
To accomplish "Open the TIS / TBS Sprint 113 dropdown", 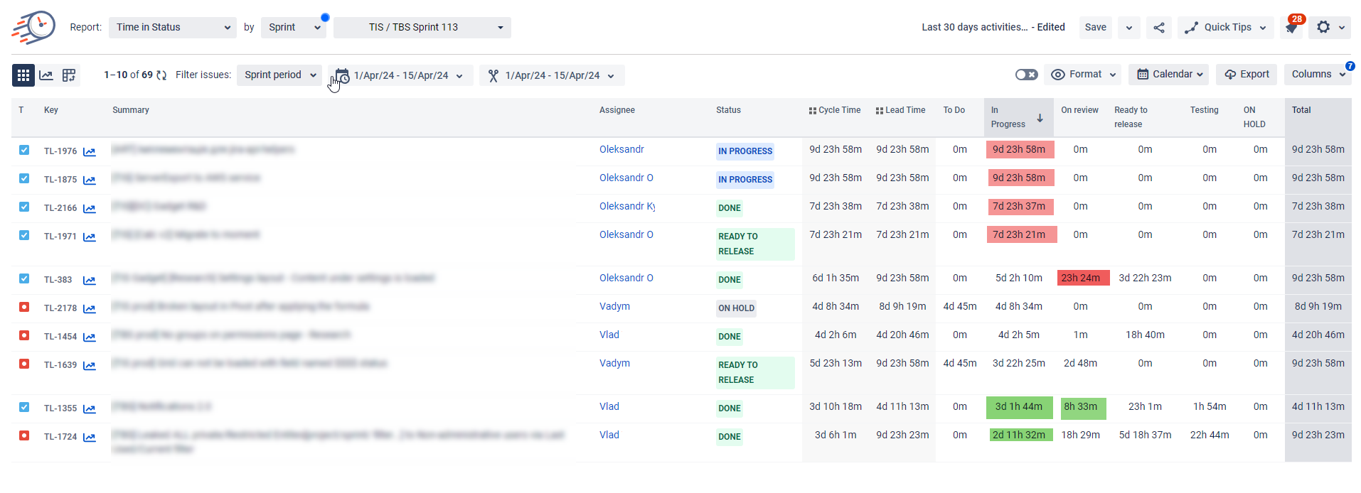I will [x=422, y=28].
